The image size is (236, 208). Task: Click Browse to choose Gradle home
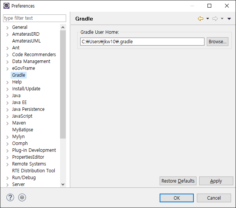coord(217,42)
